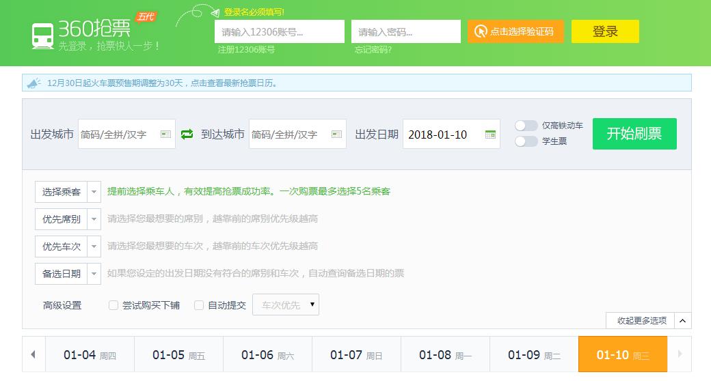Click the 先登录，抢票快人一步 slogan text

tap(109, 46)
